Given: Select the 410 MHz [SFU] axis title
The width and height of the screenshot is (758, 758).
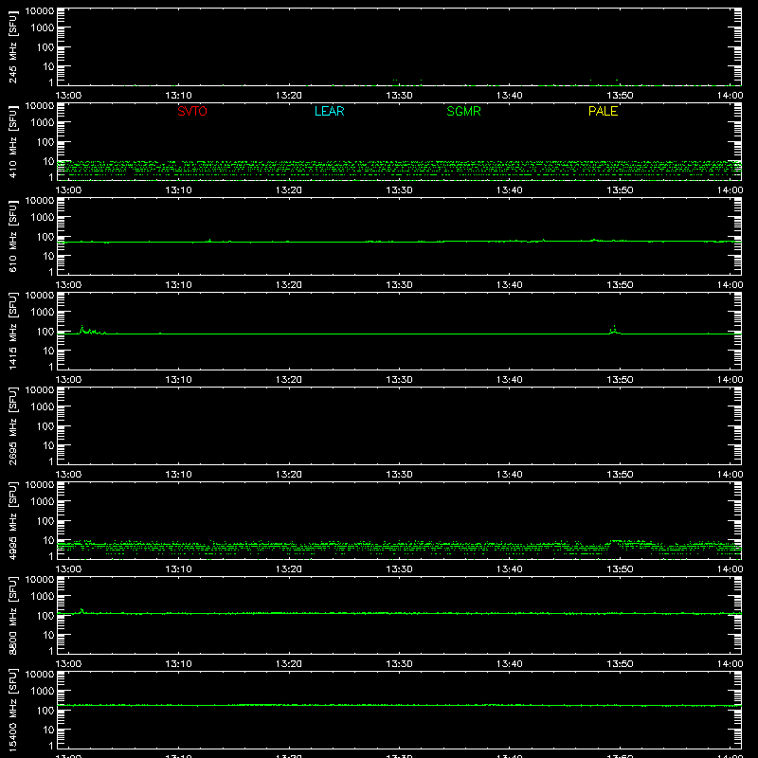Looking at the screenshot, I should point(13,142).
